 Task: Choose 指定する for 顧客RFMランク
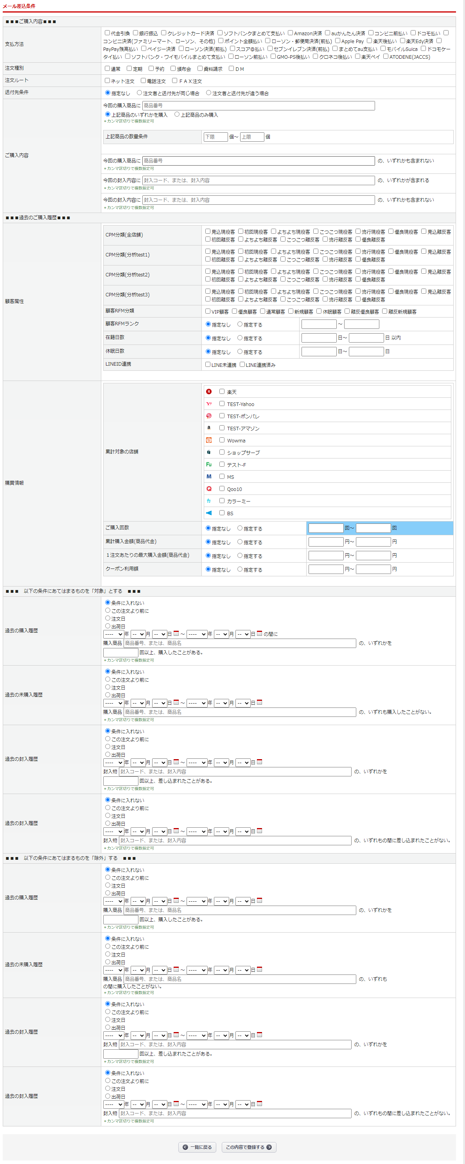240,324
